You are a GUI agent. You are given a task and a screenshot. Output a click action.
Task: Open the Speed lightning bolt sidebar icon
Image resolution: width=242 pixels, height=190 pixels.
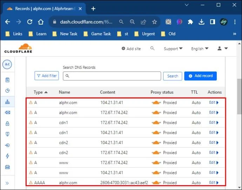coord(7,156)
